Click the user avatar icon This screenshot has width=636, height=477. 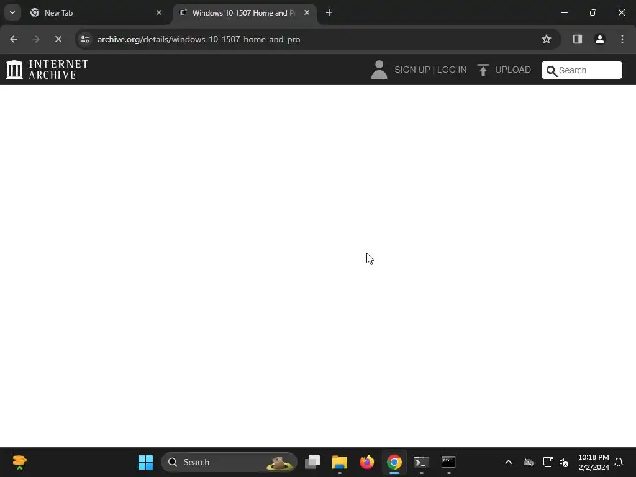pyautogui.click(x=379, y=70)
